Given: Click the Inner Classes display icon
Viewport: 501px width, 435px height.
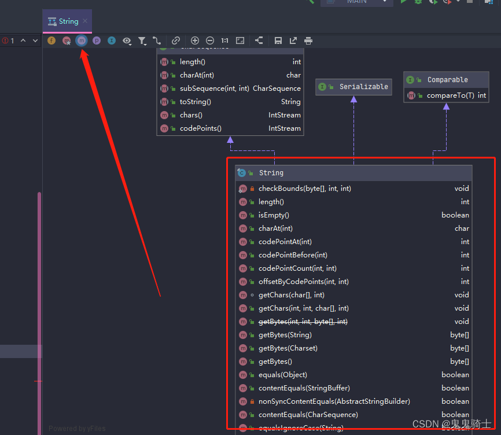Looking at the screenshot, I should tap(112, 40).
